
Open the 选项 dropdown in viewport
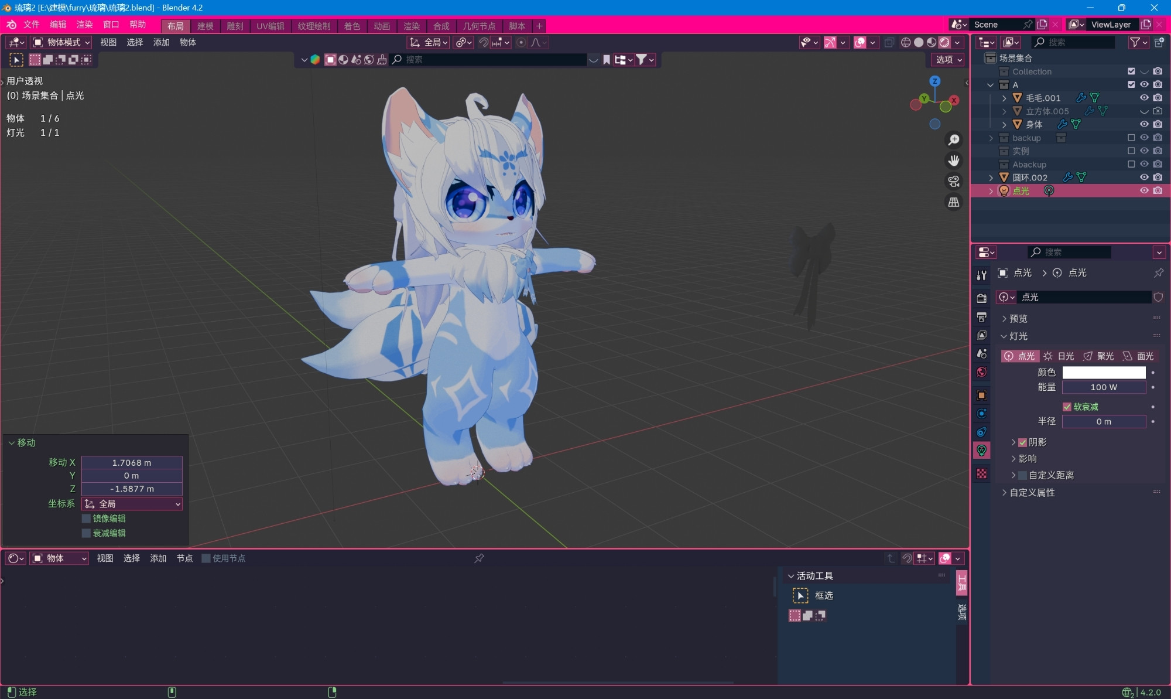(948, 60)
